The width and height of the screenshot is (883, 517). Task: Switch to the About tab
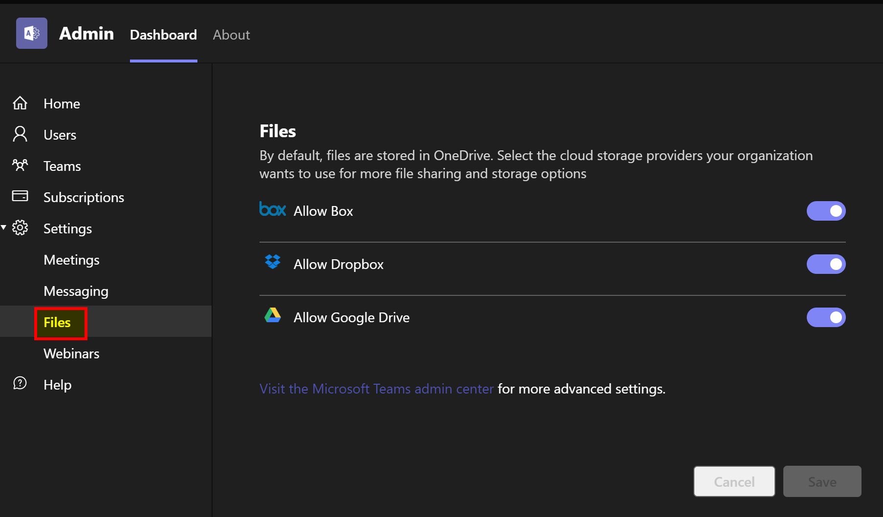[x=231, y=35]
